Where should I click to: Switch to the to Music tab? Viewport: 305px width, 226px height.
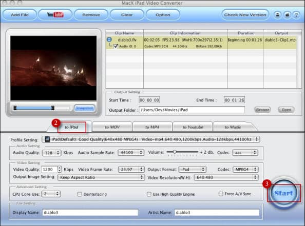[233, 127]
